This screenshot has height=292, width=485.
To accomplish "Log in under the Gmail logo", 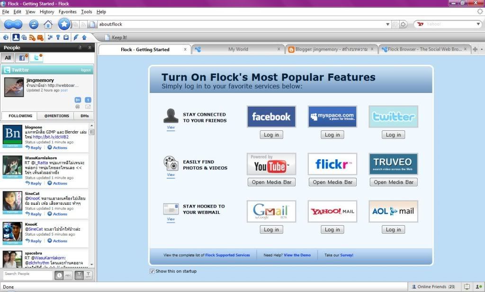I will pos(271,229).
